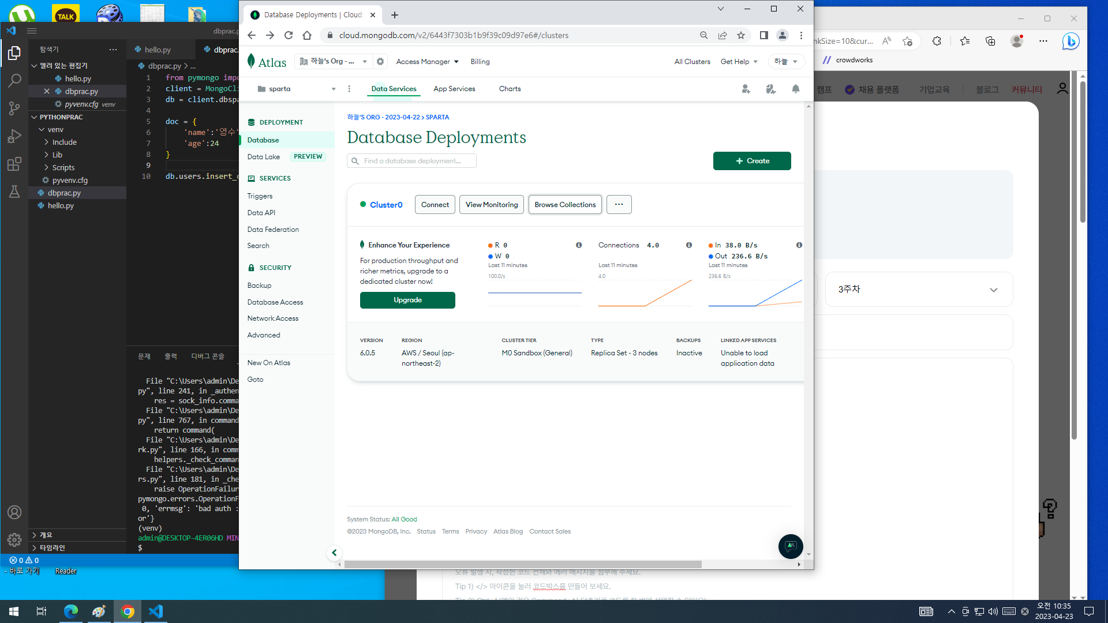Image resolution: width=1108 pixels, height=623 pixels.
Task: Click Find a database deployment search field
Action: click(x=411, y=161)
